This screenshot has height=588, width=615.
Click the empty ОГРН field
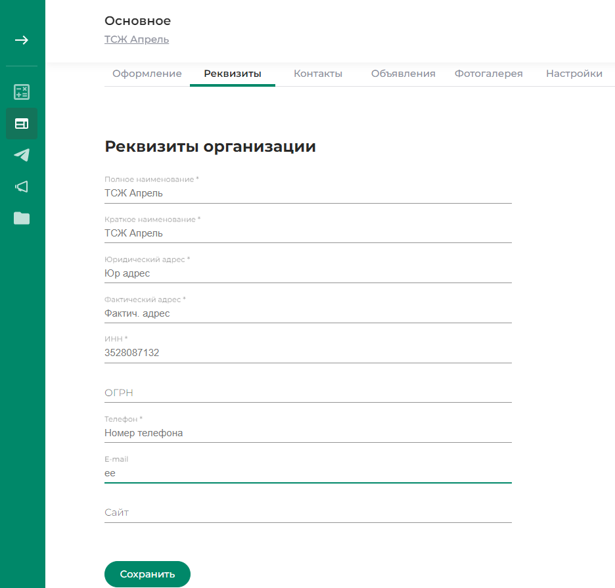[308, 393]
